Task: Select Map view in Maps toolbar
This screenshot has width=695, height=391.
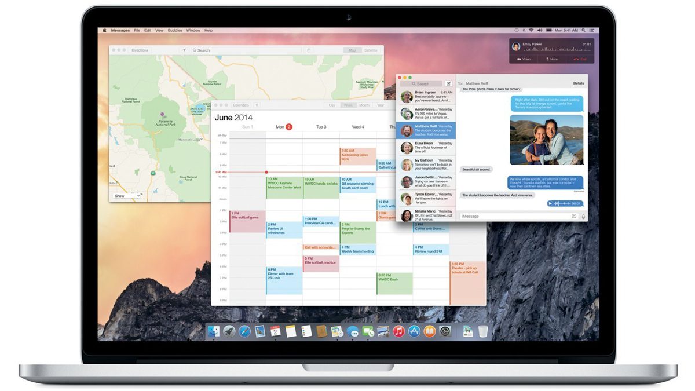Action: tap(352, 50)
